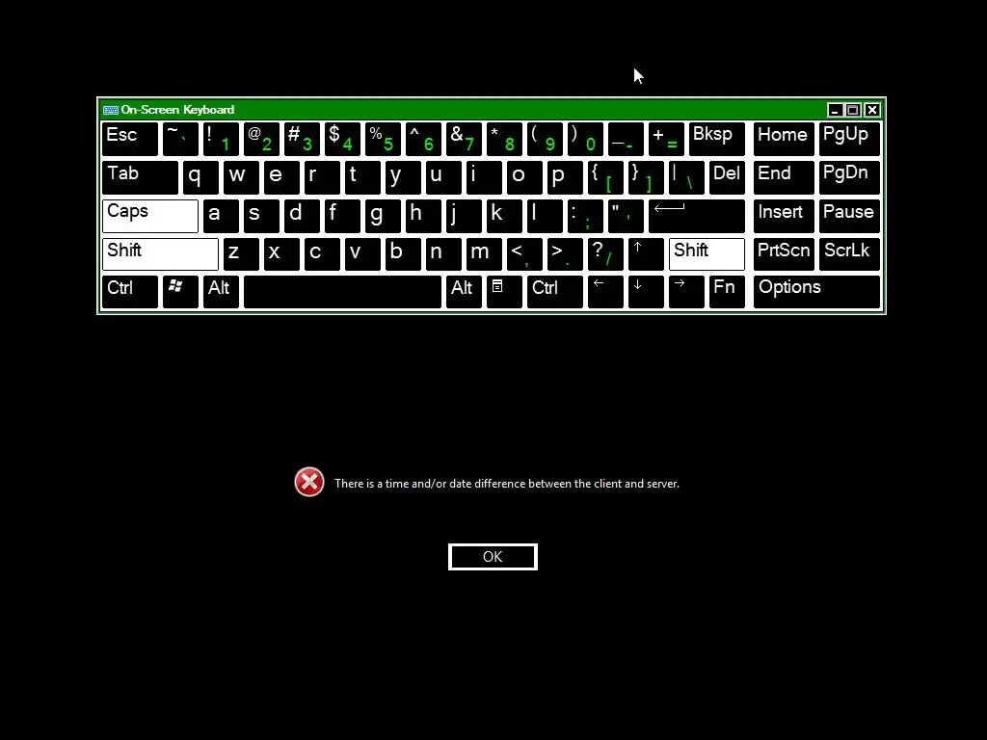The width and height of the screenshot is (987, 740).
Task: Click the plus equals key
Action: (666, 139)
